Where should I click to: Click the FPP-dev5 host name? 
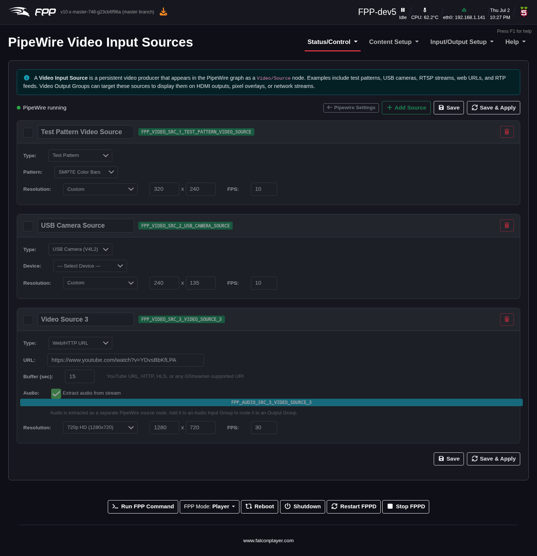tap(377, 12)
